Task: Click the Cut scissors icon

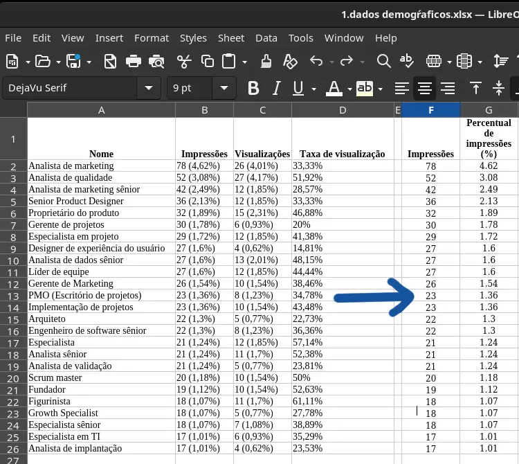Action: [184, 62]
